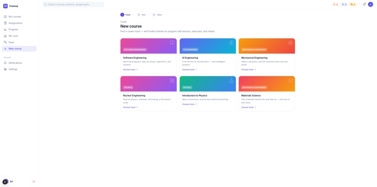Click the MECHANICAL ENGINEERING tag on the Materials Science card
This screenshot has height=187, width=377.
254,88
